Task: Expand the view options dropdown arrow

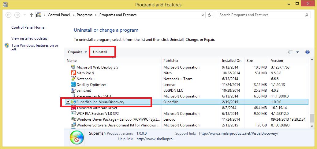Action: pos(297,52)
